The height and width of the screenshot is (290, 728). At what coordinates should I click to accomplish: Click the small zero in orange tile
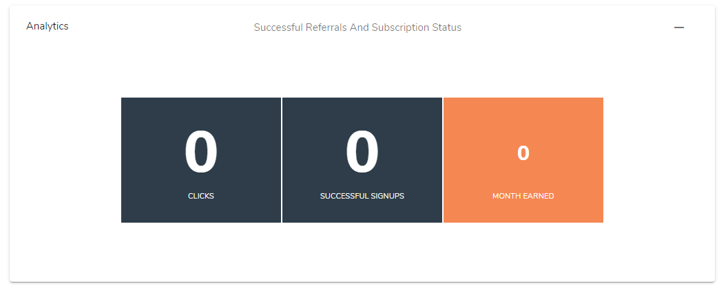pos(523,153)
